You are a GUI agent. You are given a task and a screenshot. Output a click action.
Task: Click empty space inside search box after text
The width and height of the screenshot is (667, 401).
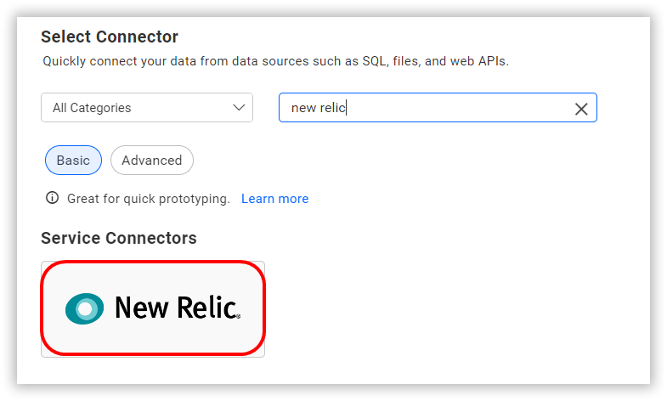pyautogui.click(x=460, y=108)
